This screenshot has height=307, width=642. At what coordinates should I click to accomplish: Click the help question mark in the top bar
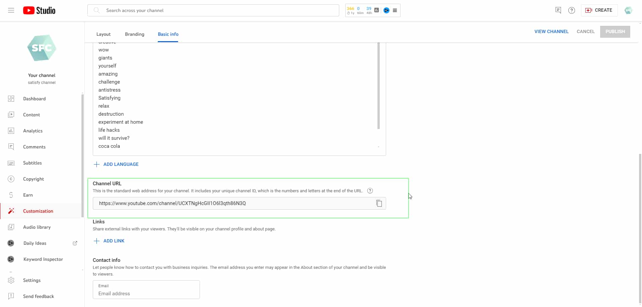point(571,10)
